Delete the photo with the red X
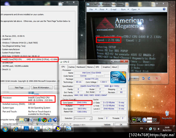176x138 pixels. (x=157, y=78)
